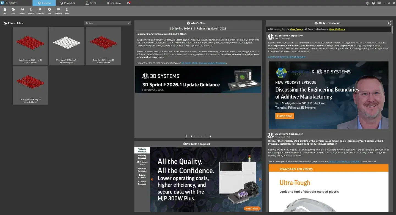Select Printing Support category
The image size is (396, 215).
142,157
